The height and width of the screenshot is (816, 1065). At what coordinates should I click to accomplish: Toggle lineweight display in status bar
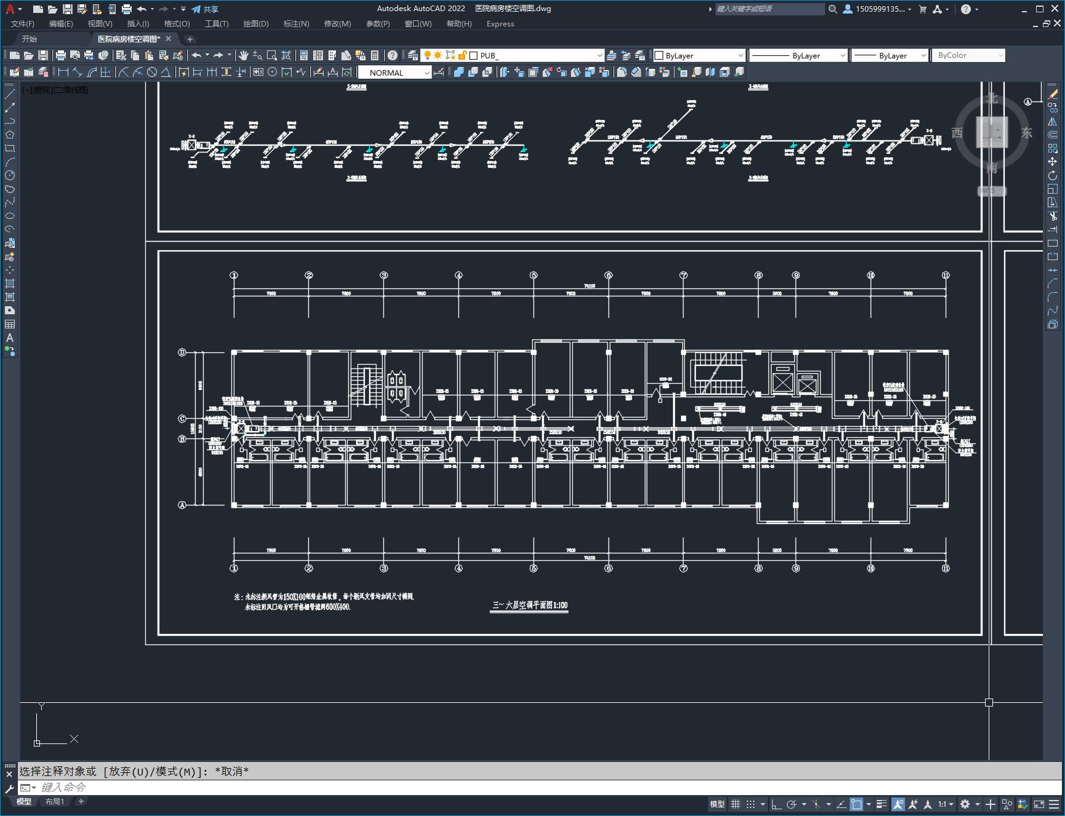click(x=882, y=804)
